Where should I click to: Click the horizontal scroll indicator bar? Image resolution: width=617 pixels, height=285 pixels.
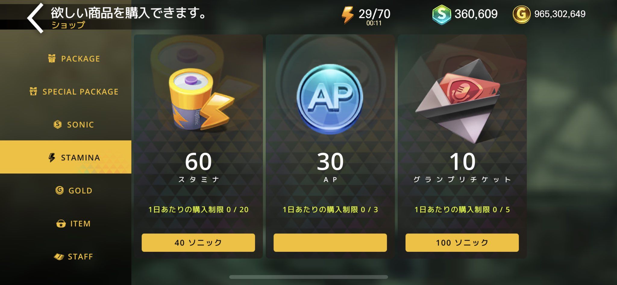tap(308, 277)
